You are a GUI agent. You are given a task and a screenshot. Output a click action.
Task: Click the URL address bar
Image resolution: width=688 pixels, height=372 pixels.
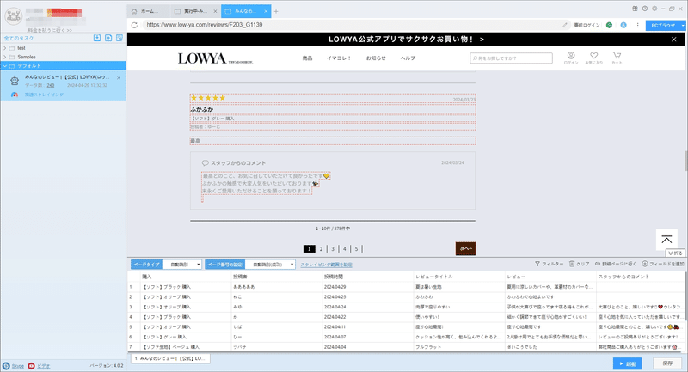tap(353, 25)
